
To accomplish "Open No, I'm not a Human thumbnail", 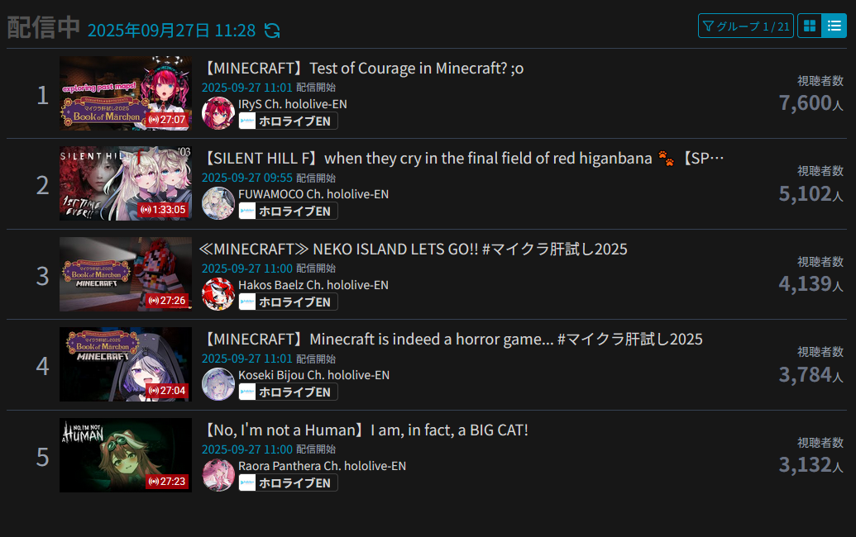I will pyautogui.click(x=126, y=455).
